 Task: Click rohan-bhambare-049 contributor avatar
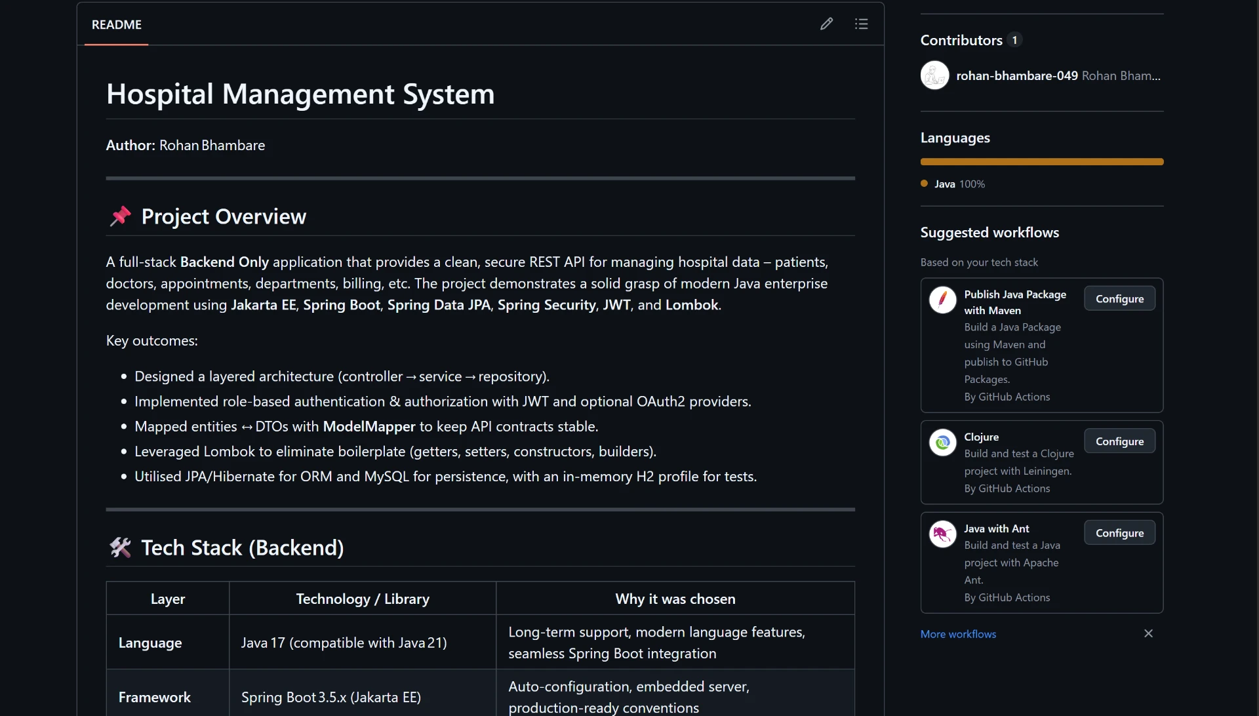(934, 75)
